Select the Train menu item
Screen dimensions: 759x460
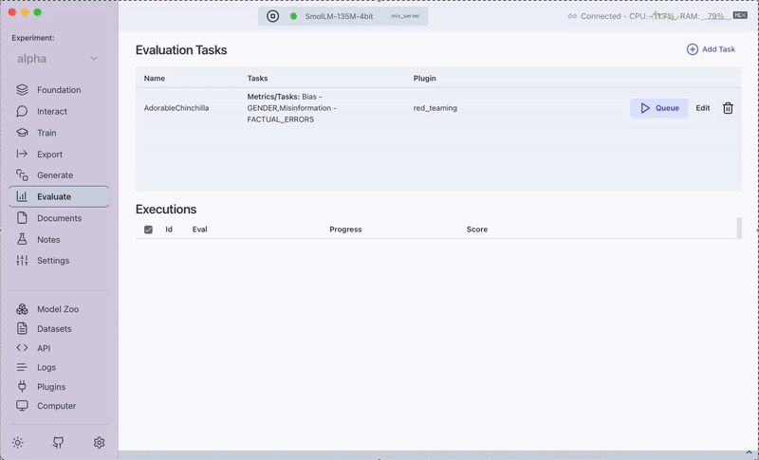click(x=46, y=133)
